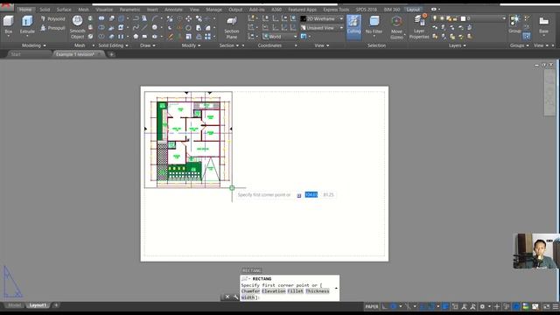This screenshot has height=315, width=560.
Task: Click the Modify panel array tool
Action: coord(207,37)
